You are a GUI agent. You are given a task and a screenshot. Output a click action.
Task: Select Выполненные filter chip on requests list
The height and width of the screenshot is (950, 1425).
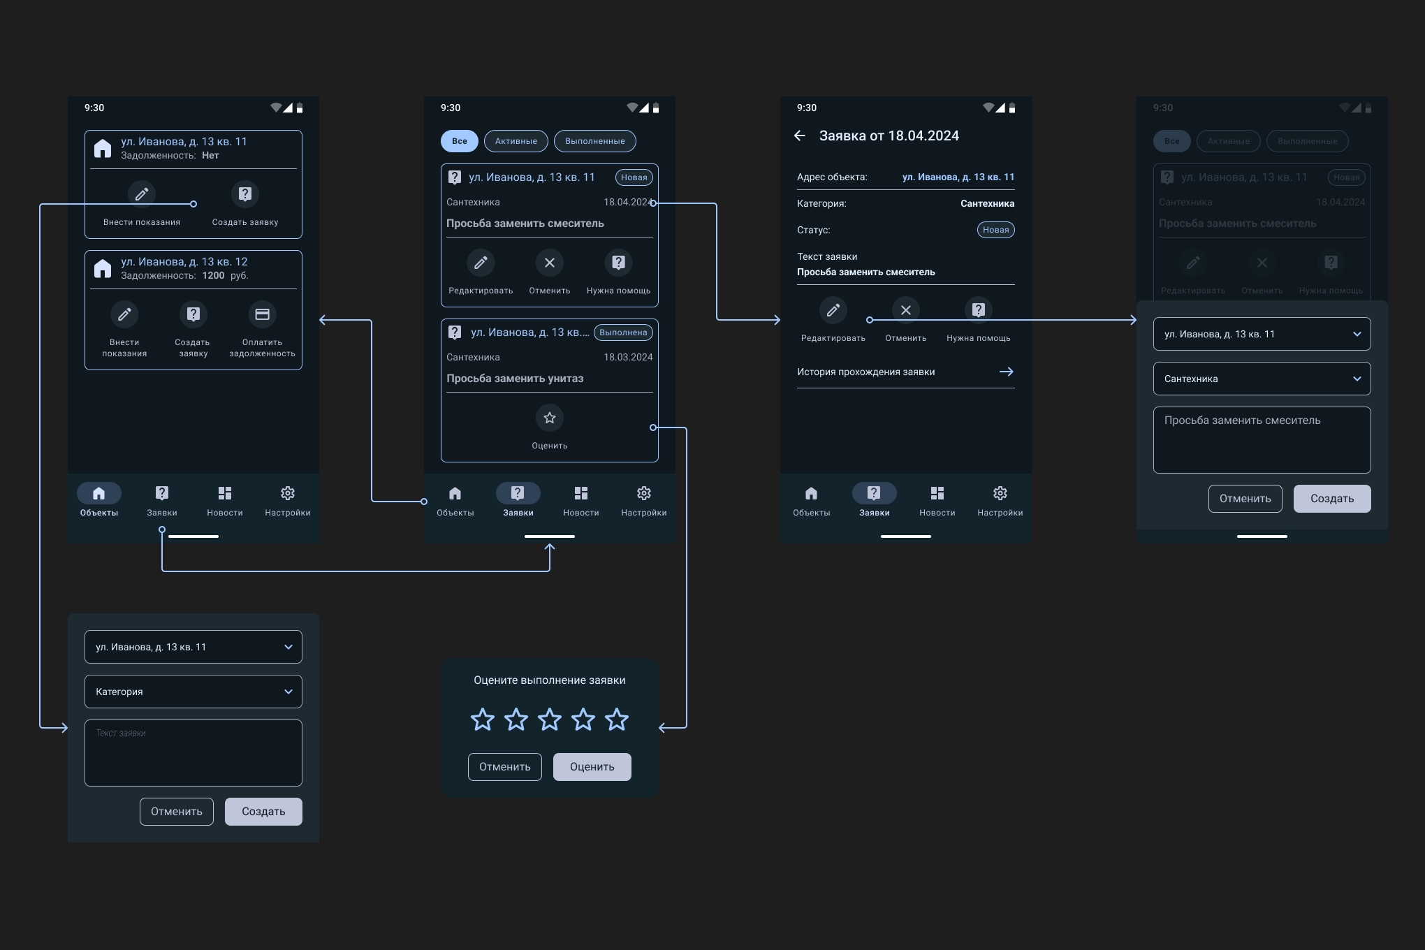595,141
